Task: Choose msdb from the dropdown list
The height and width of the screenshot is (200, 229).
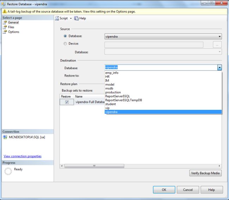Action: (163, 88)
